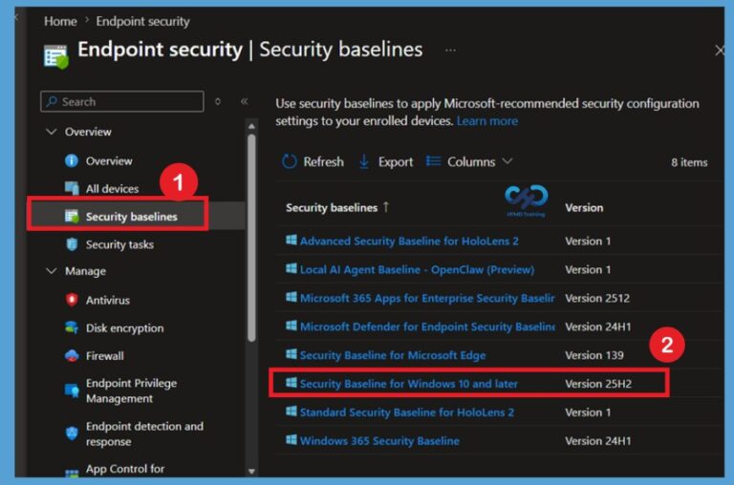Sort by Security baselines column arrow

[386, 207]
